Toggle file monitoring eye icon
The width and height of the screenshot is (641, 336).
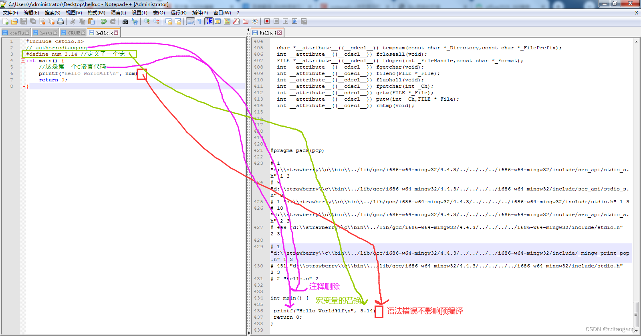click(x=255, y=21)
